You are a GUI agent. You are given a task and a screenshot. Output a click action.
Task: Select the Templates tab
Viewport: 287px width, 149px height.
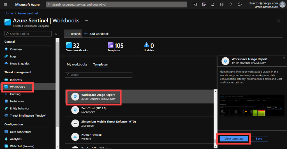click(100, 64)
